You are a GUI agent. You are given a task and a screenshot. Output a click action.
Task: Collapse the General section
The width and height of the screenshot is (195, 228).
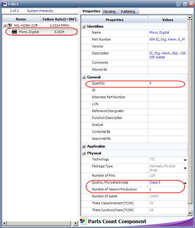click(84, 77)
